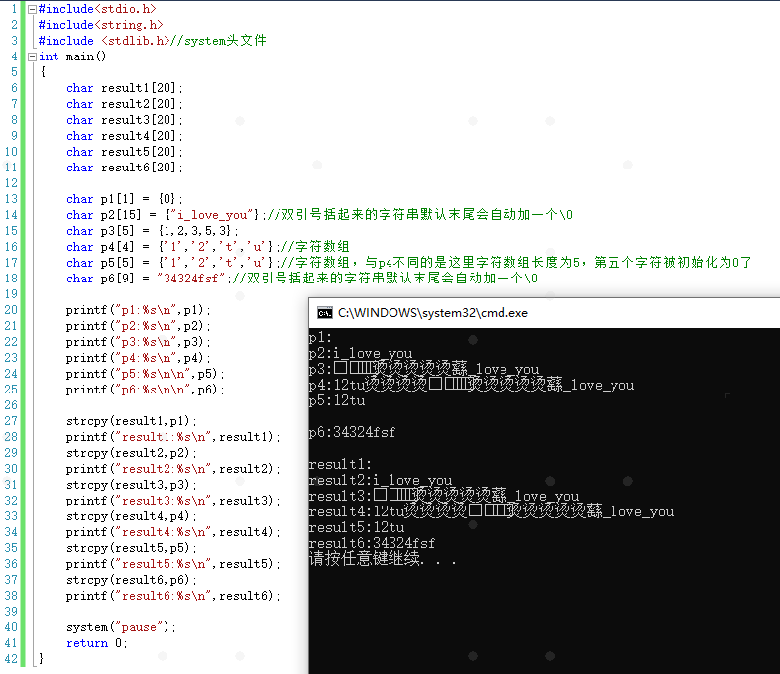Click the printf result5 statement
The width and height of the screenshot is (780, 674).
173,565
